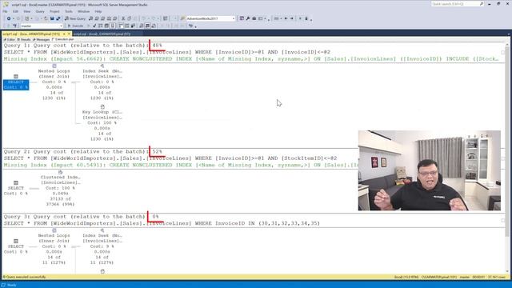The height and width of the screenshot is (288, 512).
Task: Click the Save All icon
Action: (58, 18)
